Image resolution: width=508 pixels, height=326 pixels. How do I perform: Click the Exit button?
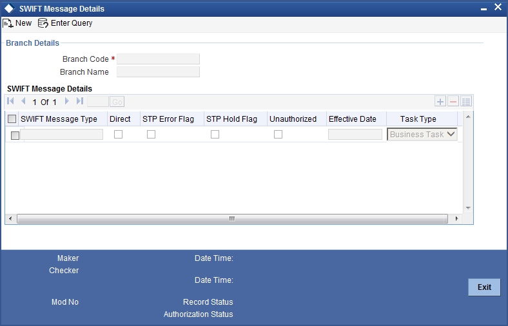click(x=484, y=287)
